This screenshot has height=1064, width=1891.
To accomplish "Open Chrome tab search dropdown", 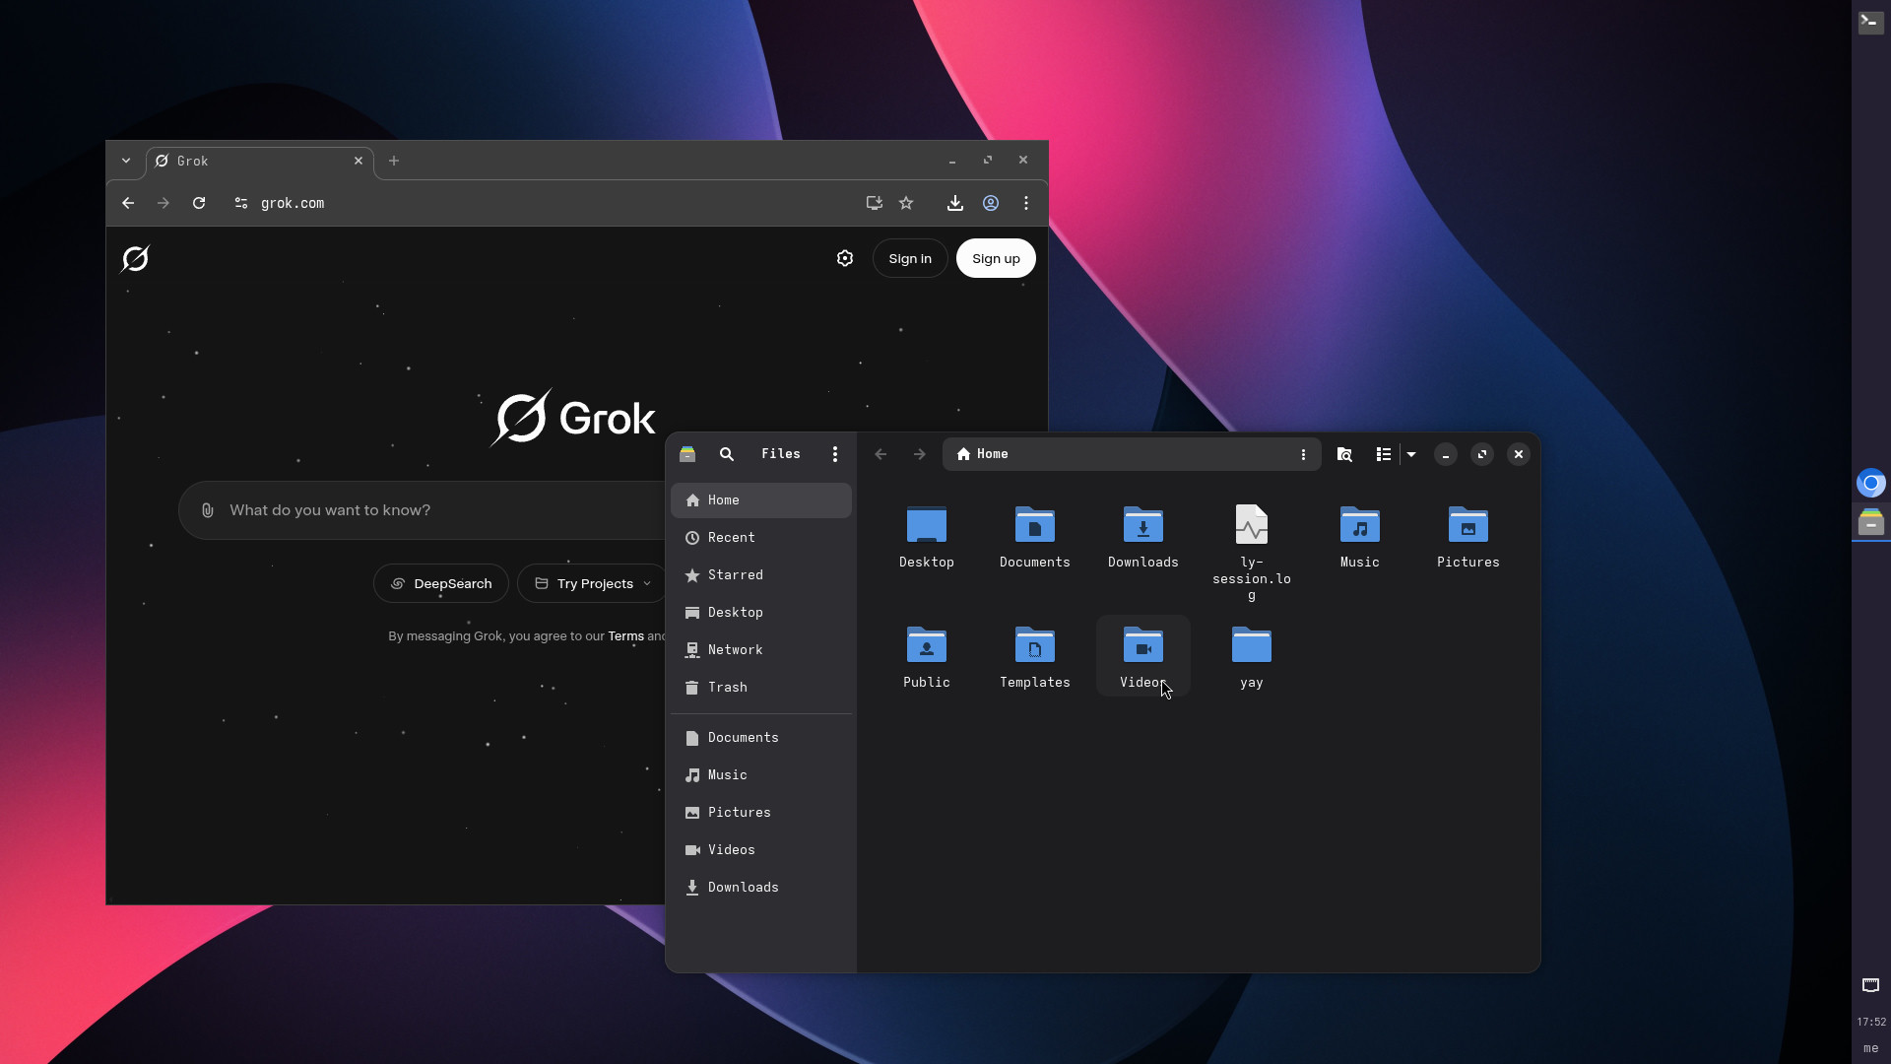I will click(x=126, y=161).
